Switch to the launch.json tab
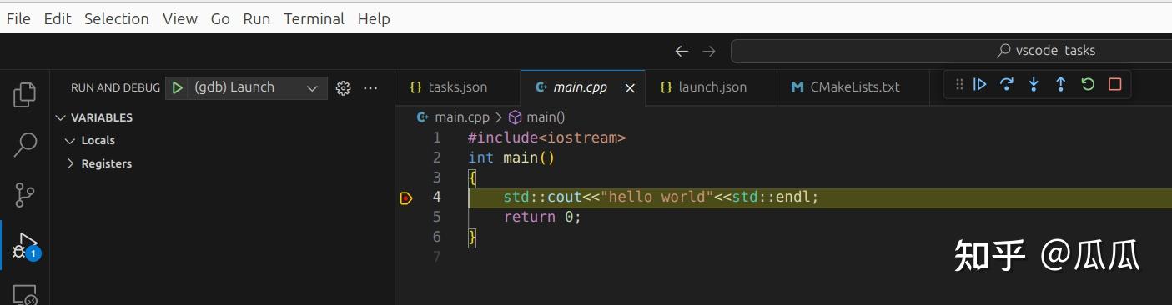The image size is (1172, 305). 711,87
